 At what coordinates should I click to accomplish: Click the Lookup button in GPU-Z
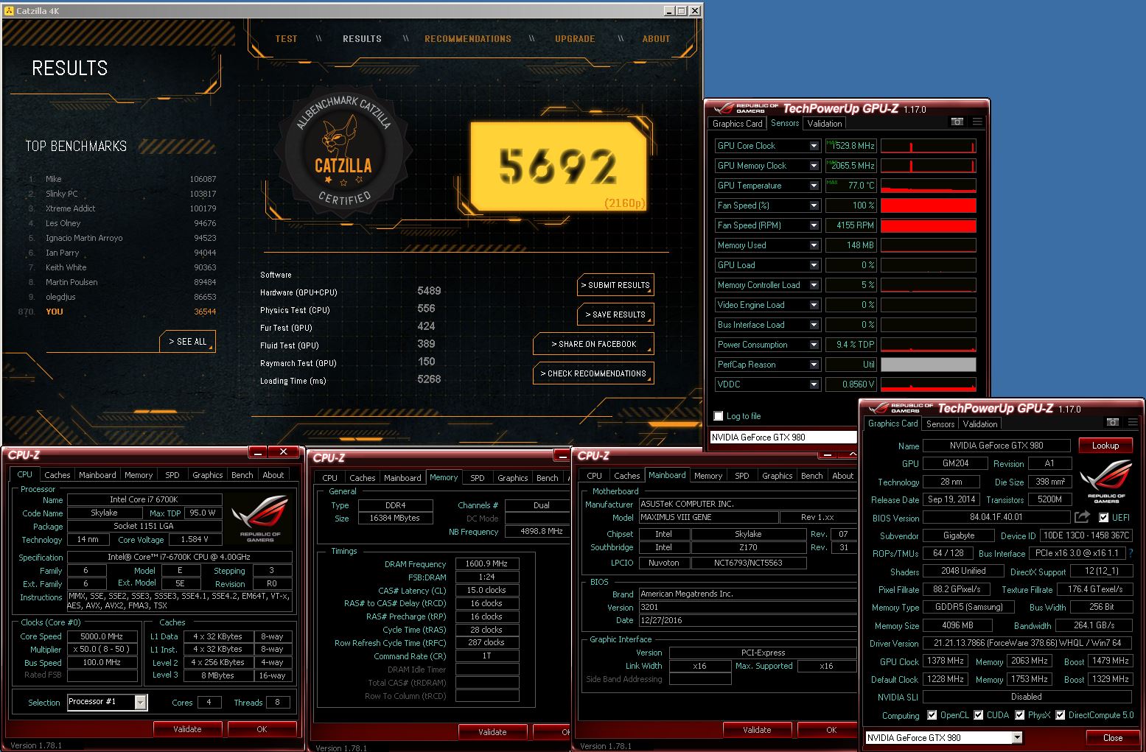1105,446
